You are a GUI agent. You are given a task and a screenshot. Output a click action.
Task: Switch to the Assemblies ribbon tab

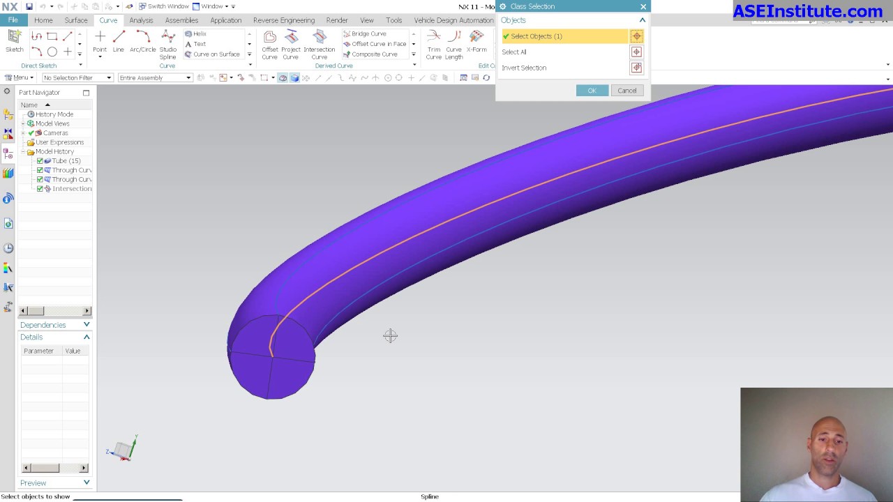(181, 20)
